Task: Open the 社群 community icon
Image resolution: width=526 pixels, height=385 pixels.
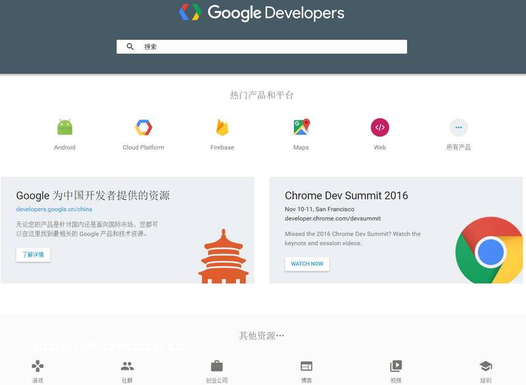Action: click(126, 365)
